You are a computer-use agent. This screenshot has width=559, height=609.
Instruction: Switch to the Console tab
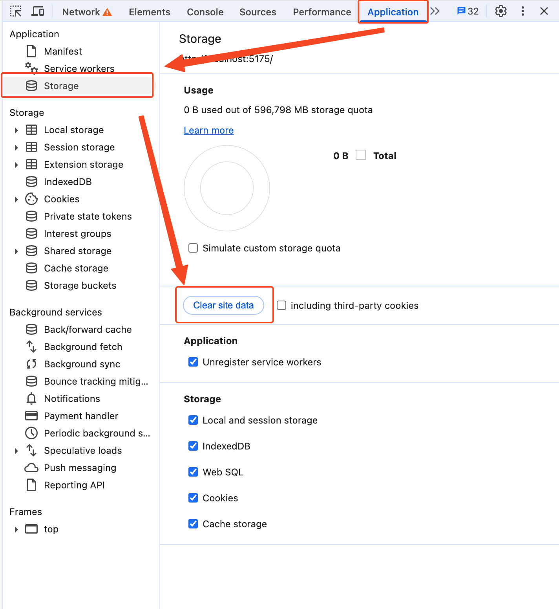(x=205, y=12)
